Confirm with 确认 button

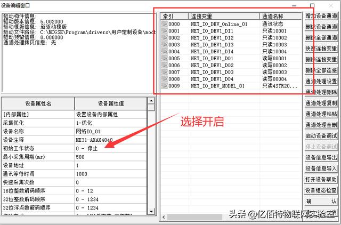[x=321, y=202]
